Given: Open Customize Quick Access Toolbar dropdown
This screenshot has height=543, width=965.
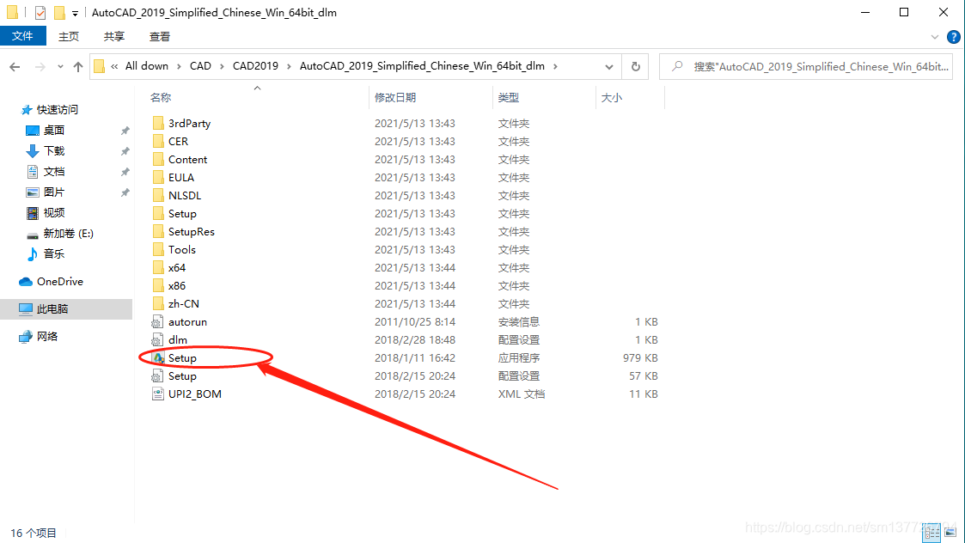Looking at the screenshot, I should 75,13.
